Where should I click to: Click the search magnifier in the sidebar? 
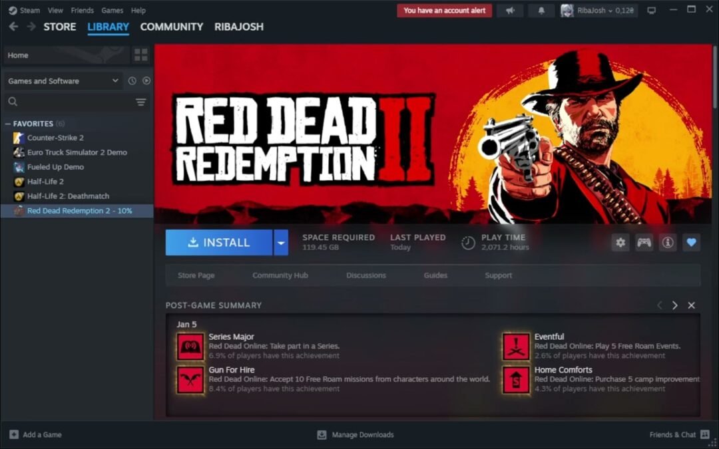pyautogui.click(x=14, y=102)
